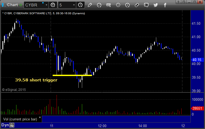The height and width of the screenshot is (129, 205).
Task: Share chart via Facebook icon
Action: (x=165, y=5)
